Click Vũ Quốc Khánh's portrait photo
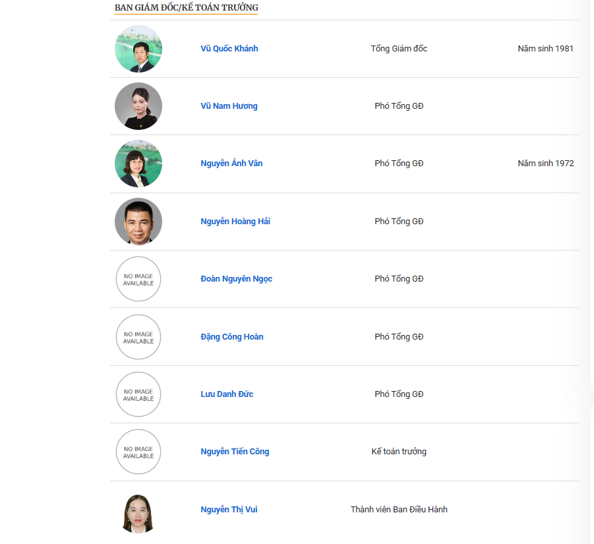 138,48
